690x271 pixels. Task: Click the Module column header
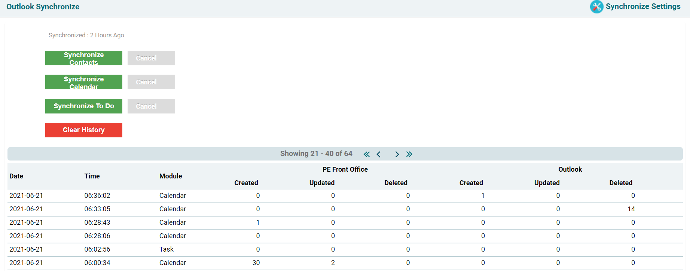[171, 176]
